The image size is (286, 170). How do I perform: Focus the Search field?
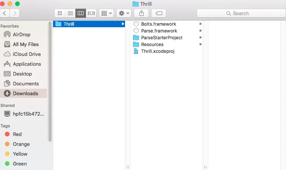coord(241,13)
